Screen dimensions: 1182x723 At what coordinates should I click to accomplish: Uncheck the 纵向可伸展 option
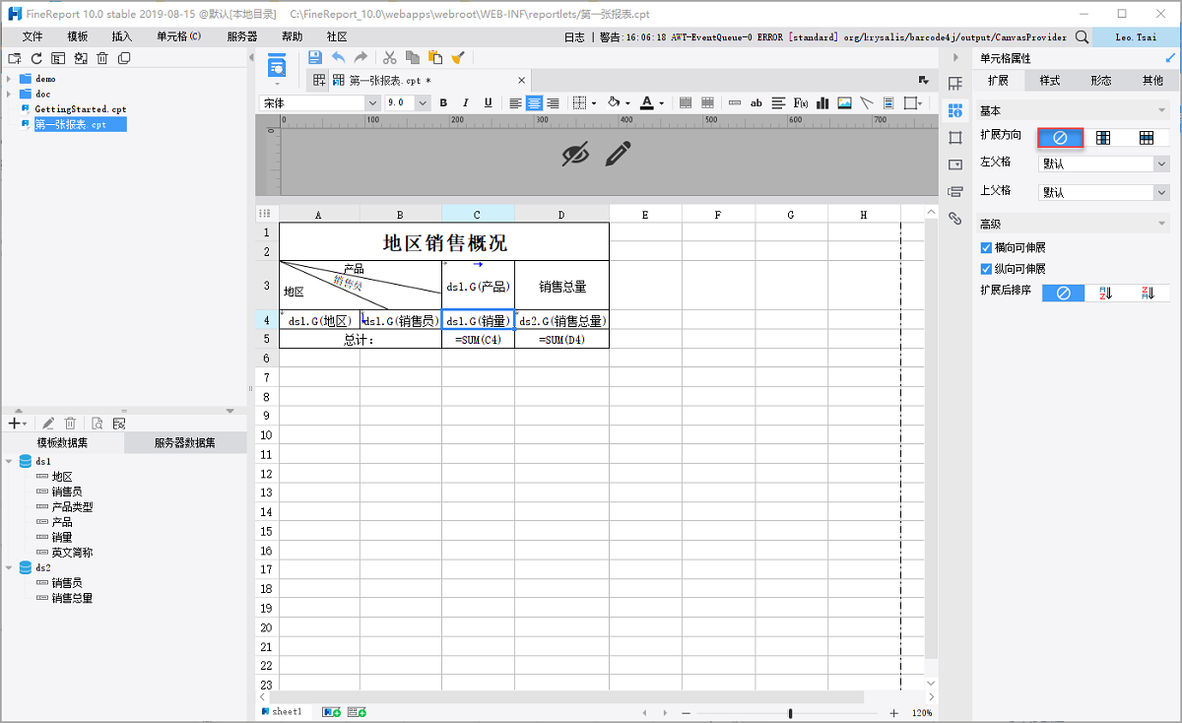coord(986,268)
